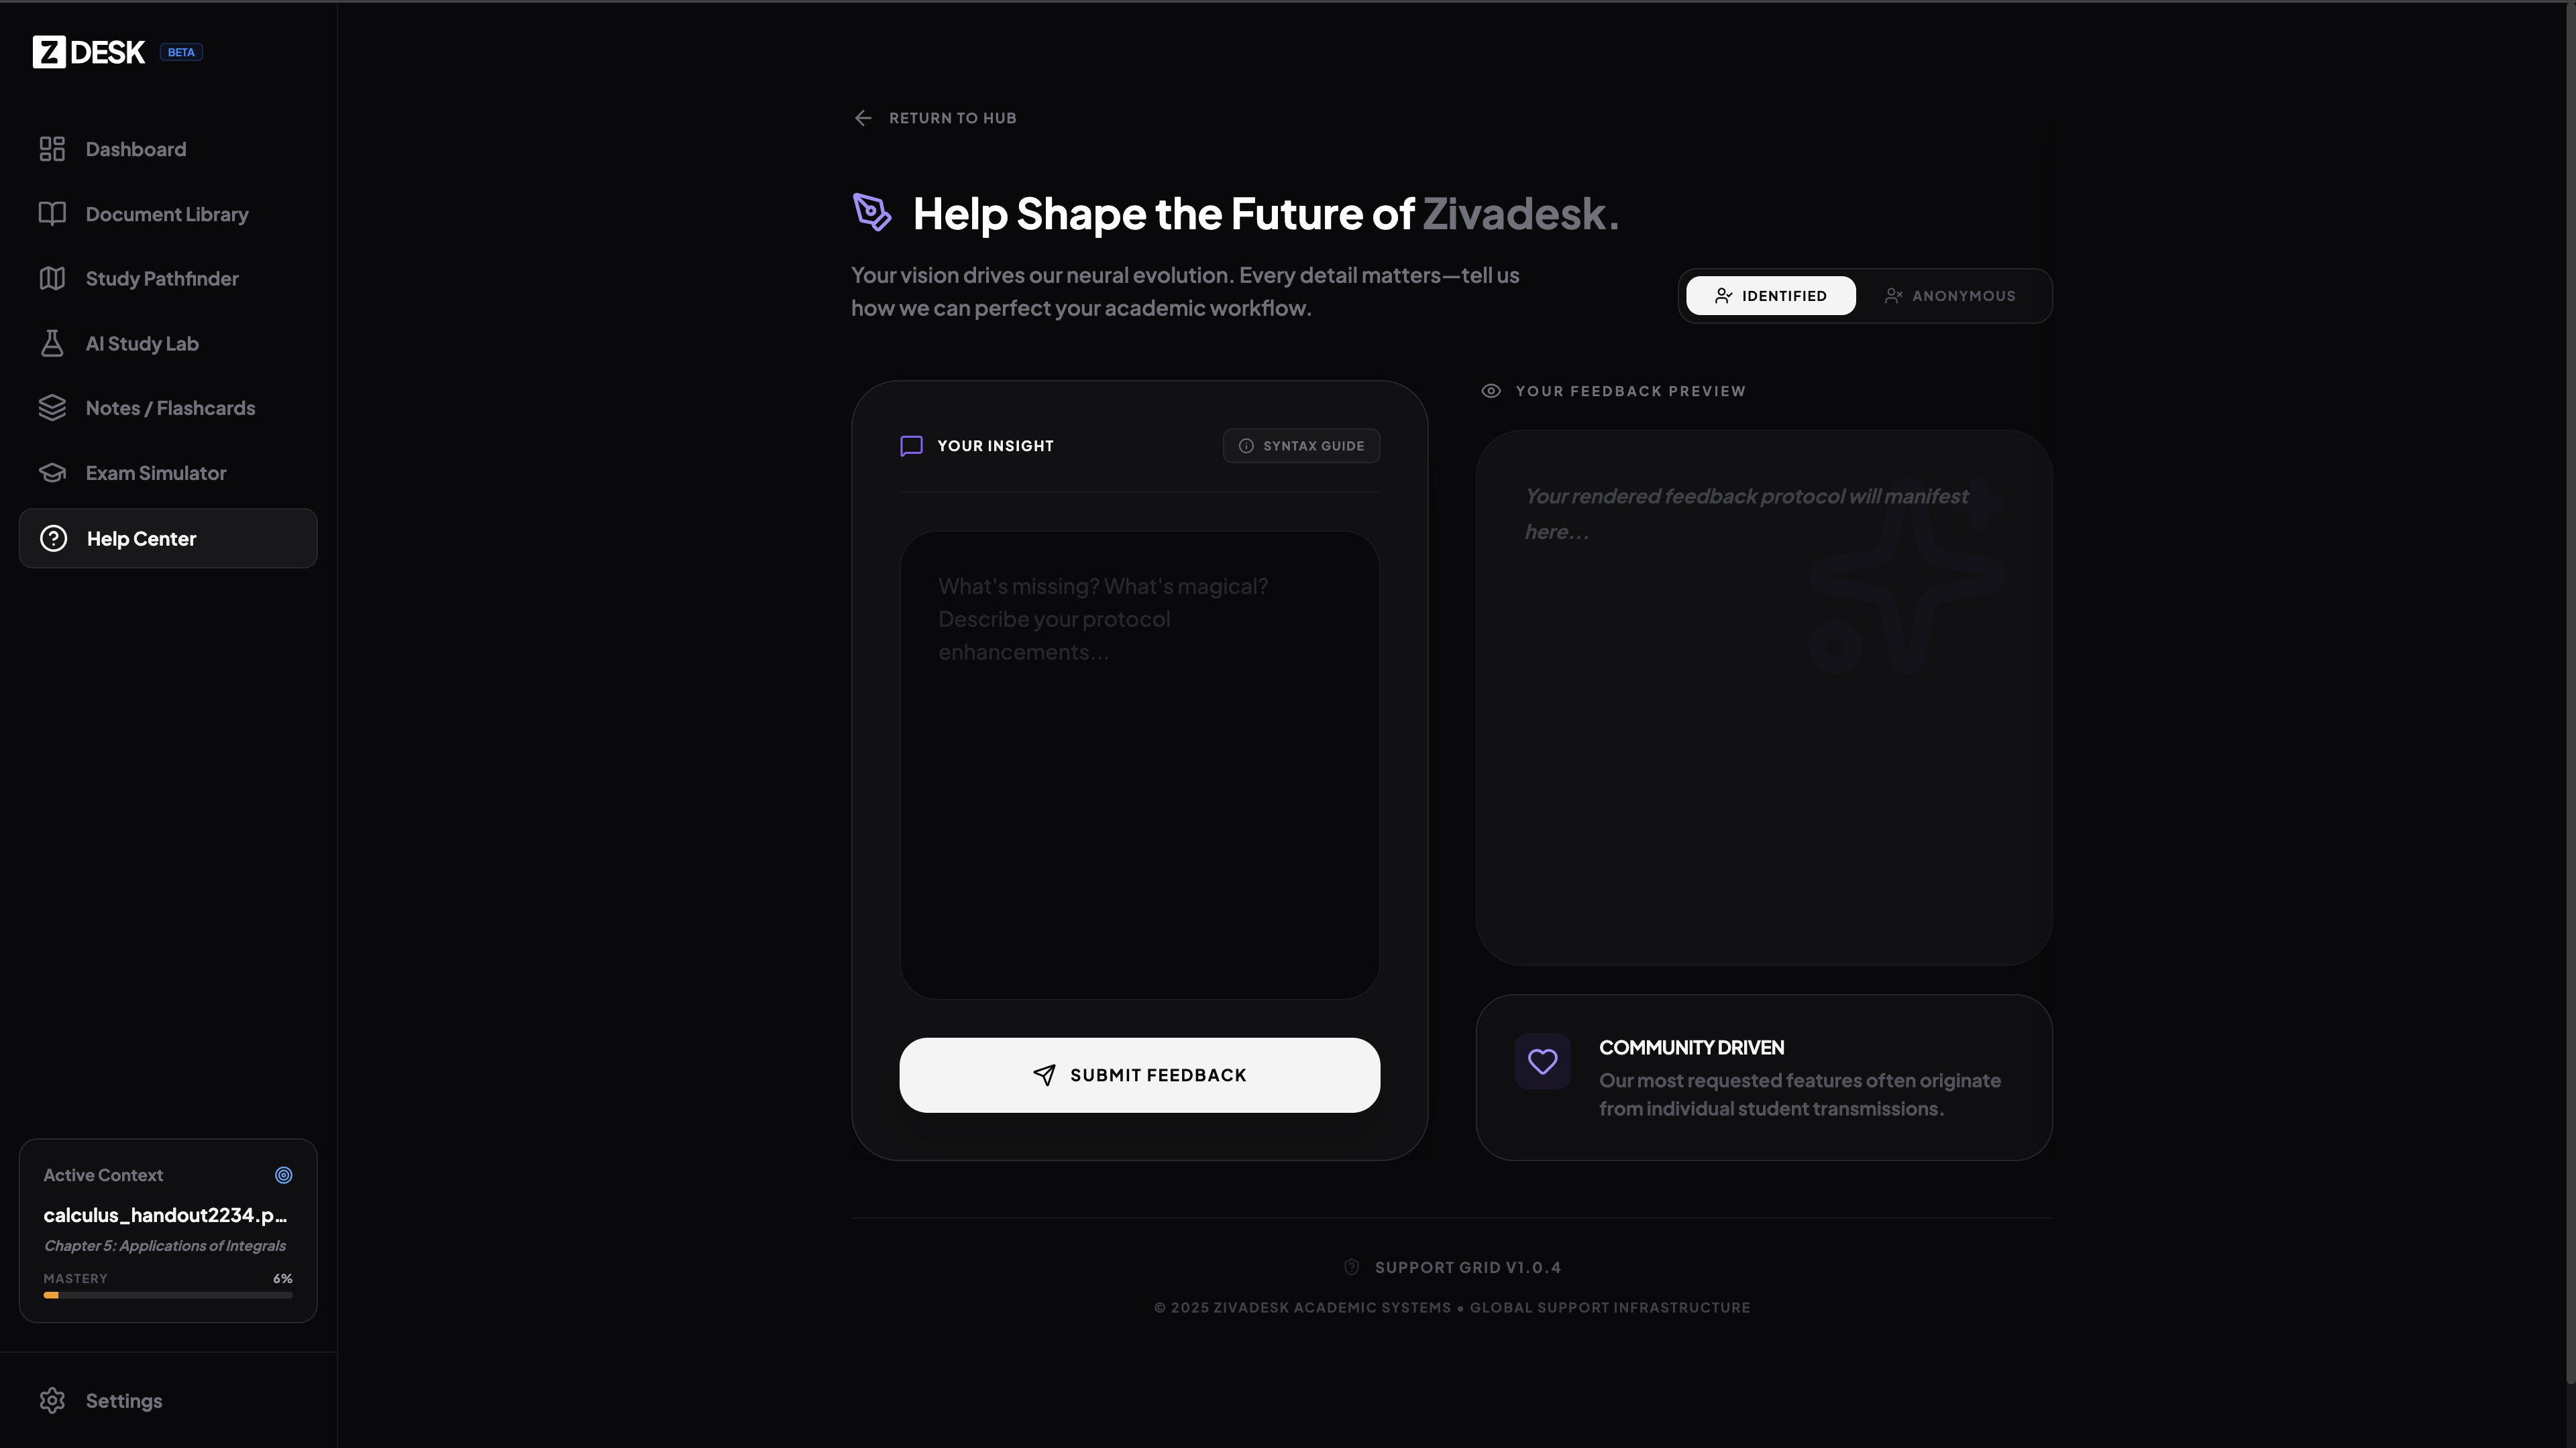
Task: Select the Study Pathfinder map icon
Action: tap(52, 279)
